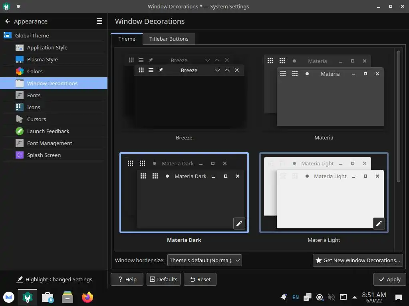Open Launch Feedback settings
Image resolution: width=409 pixels, height=306 pixels.
point(54,131)
